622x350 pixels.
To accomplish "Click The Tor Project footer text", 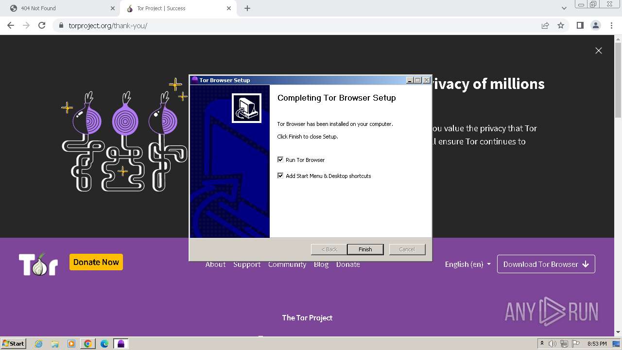I will (307, 318).
